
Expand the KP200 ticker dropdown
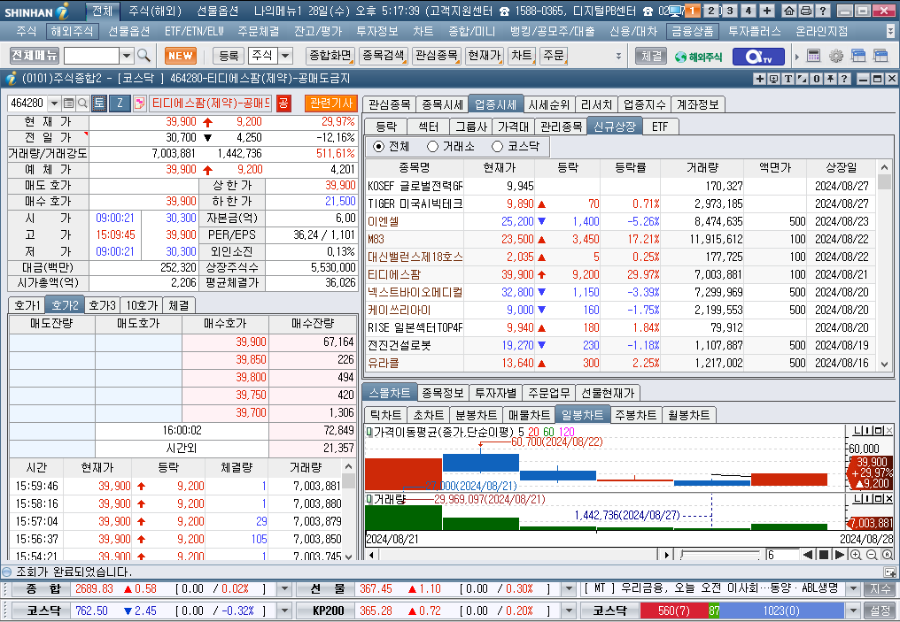[568, 610]
